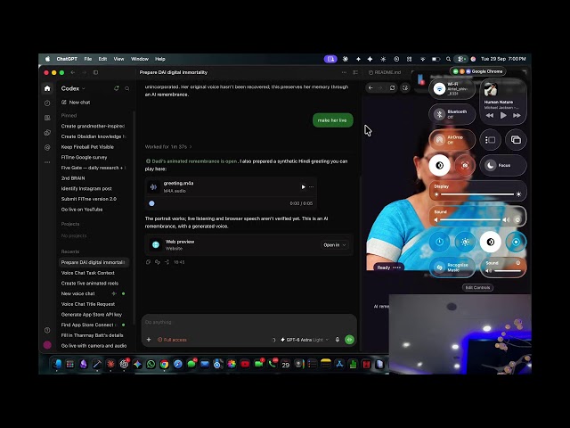Open the Full access permissions selector
This screenshot has width=570, height=428.
(172, 340)
